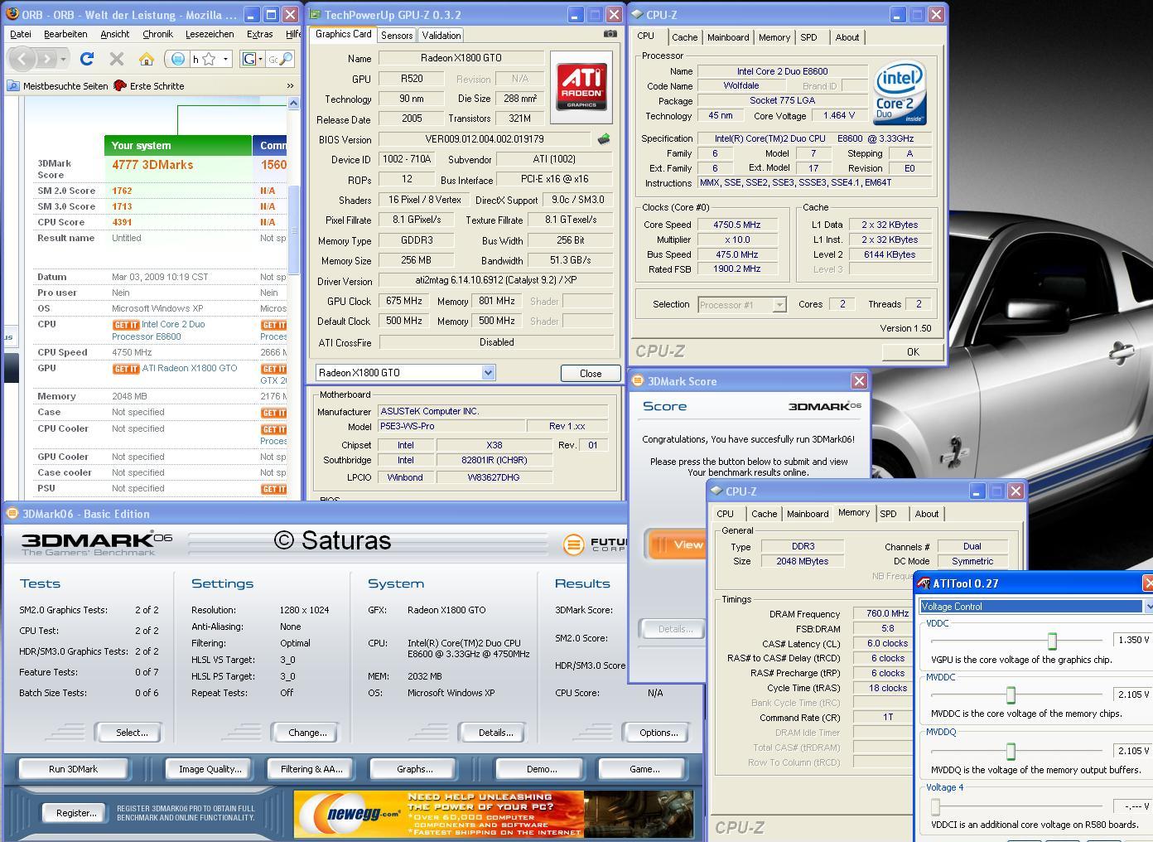
Task: Click the Futuremark logo in 3DMark06
Action: point(594,544)
